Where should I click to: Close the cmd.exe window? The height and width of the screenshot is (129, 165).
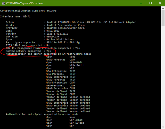coord(160,3)
